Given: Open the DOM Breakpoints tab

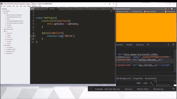Looking at the screenshot, I should pyautogui.click(x=124, y=78).
